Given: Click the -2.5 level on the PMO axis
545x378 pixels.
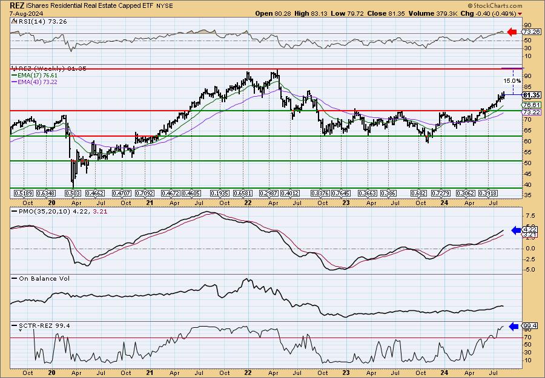Looking at the screenshot, I should coord(529,259).
